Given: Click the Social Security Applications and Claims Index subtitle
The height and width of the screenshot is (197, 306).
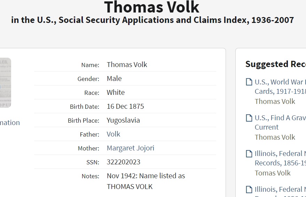Looking at the screenshot, I should tap(152, 20).
